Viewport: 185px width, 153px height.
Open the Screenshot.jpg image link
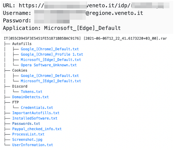[x=27, y=140]
